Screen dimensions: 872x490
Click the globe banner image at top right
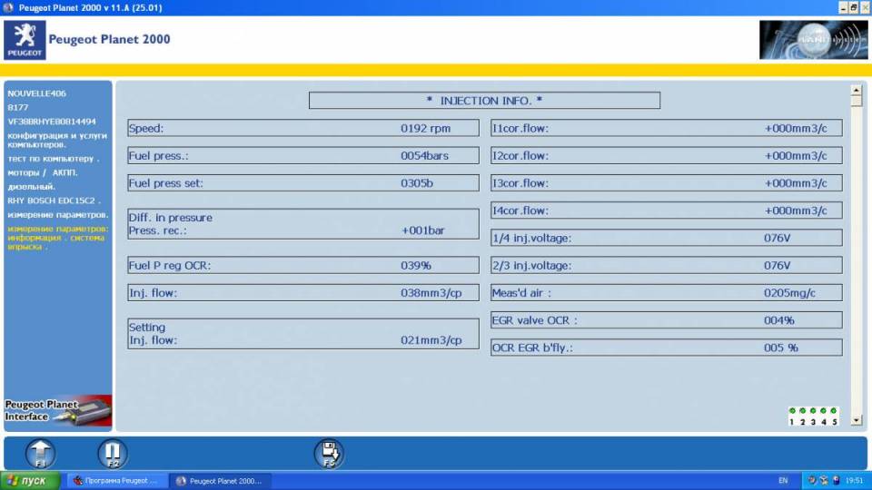807,40
